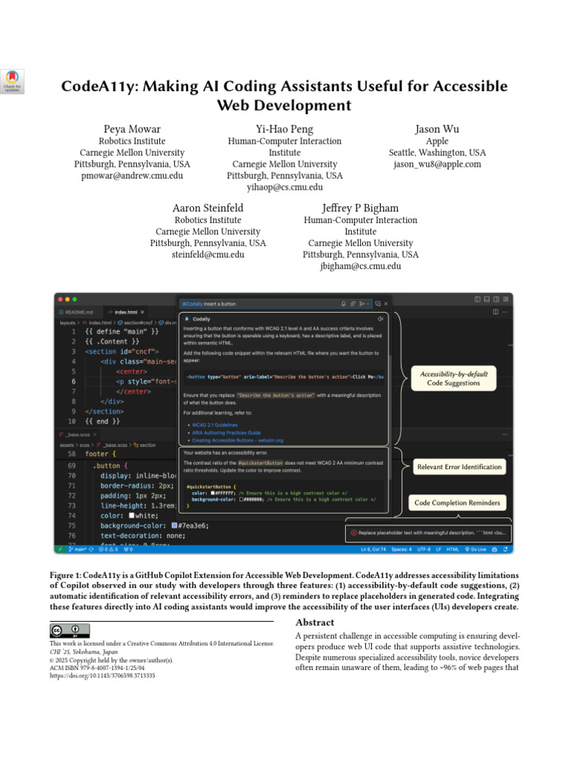Open the Creative Commons license badge
Image resolution: width=569 pixels, height=759 pixels.
point(70,630)
